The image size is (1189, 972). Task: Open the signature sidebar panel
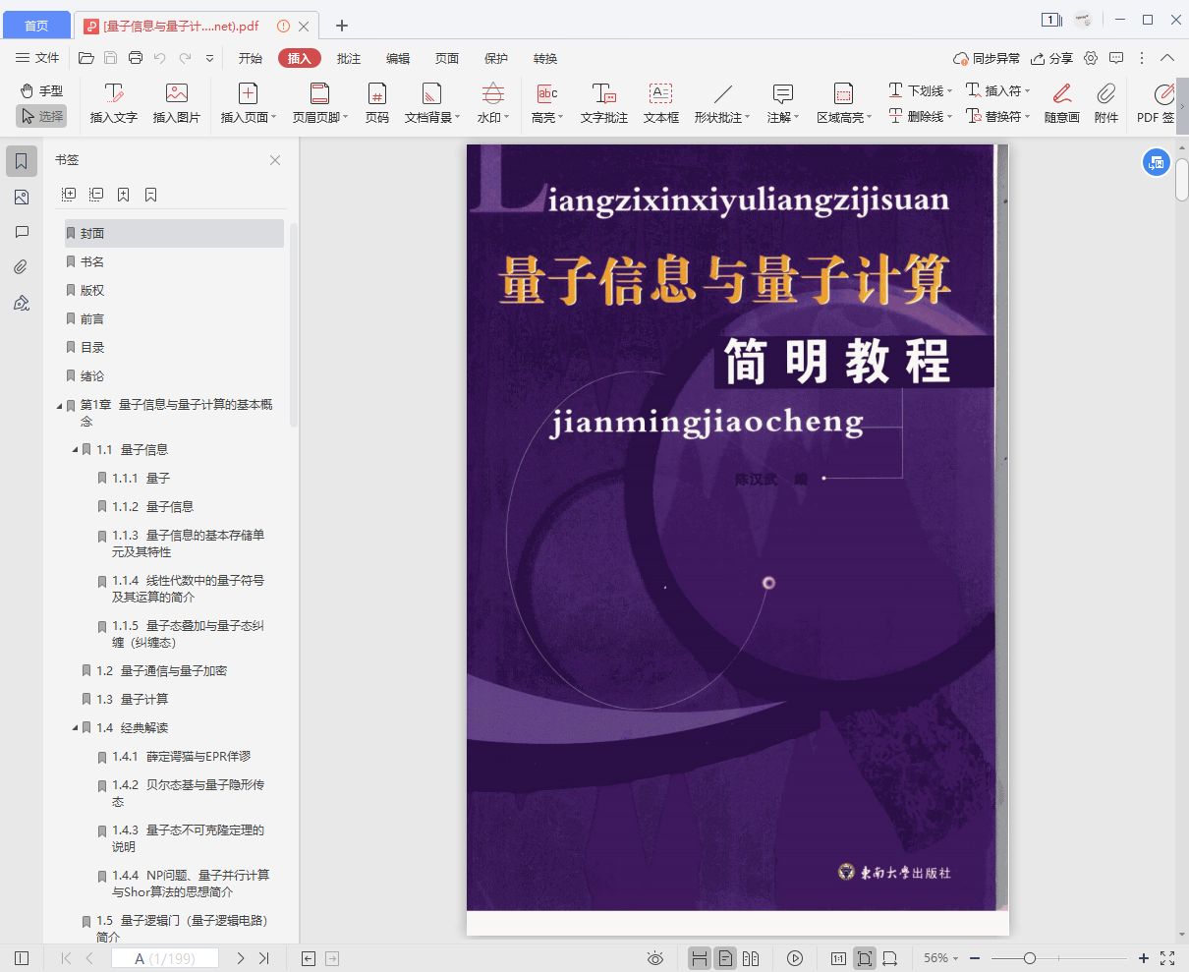22,303
